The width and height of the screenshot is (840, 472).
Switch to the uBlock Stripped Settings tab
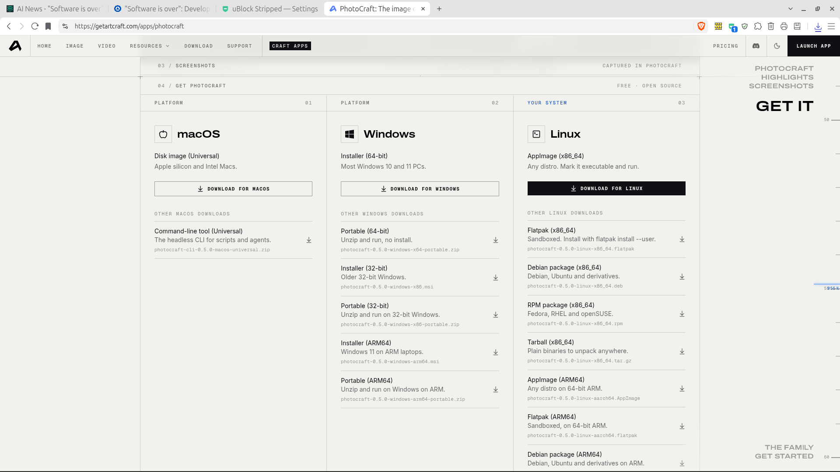[270, 9]
